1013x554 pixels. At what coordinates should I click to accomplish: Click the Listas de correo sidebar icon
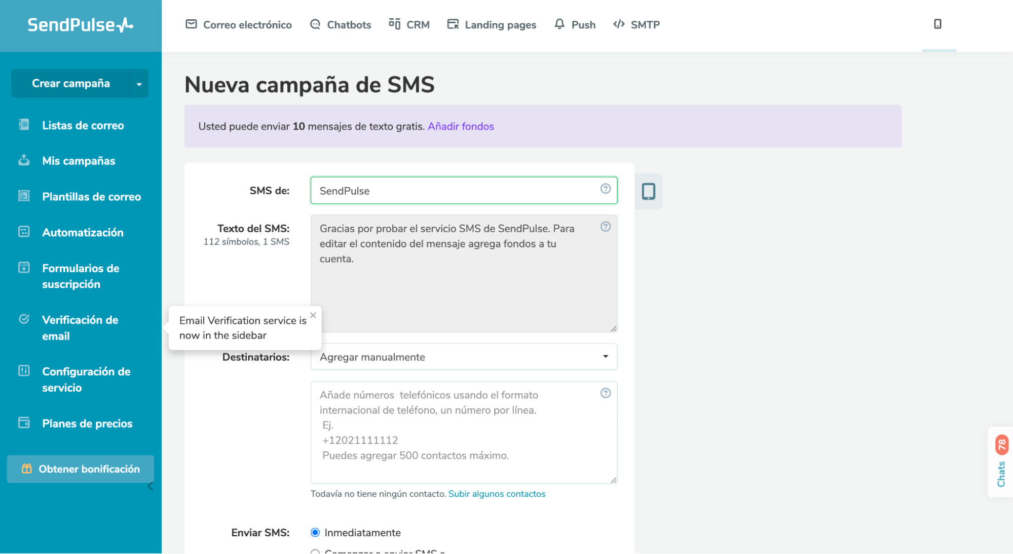[x=24, y=124]
